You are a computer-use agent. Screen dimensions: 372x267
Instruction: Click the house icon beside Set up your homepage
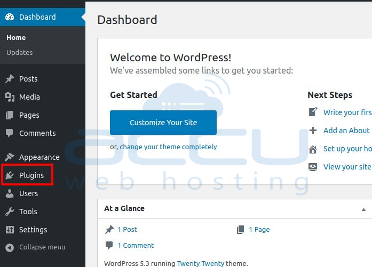point(313,149)
